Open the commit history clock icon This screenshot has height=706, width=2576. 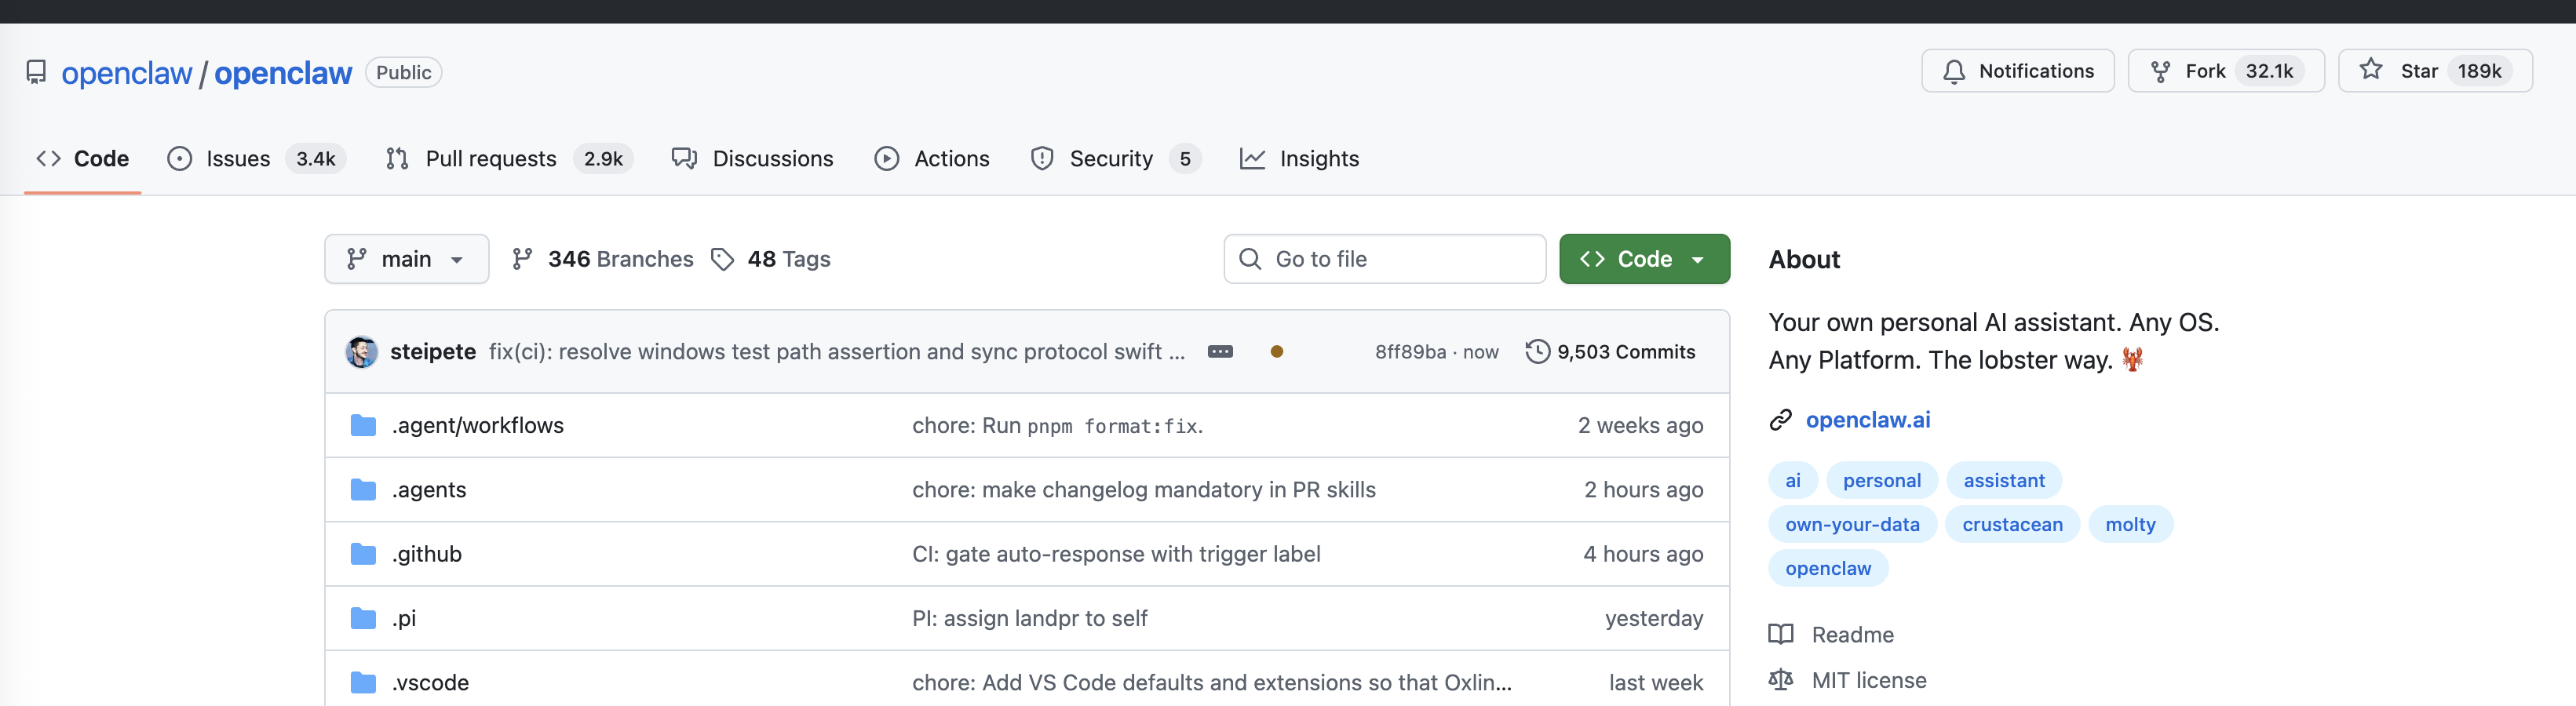[x=1537, y=352]
